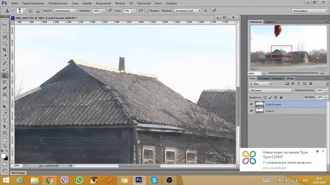Toggle lock transparent pixels
The height and width of the screenshot is (185, 330).
tap(265, 97)
